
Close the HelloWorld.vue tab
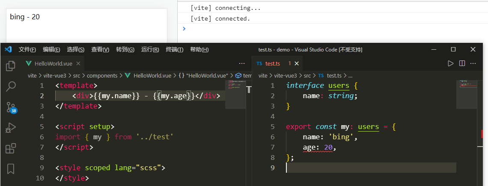78,63
